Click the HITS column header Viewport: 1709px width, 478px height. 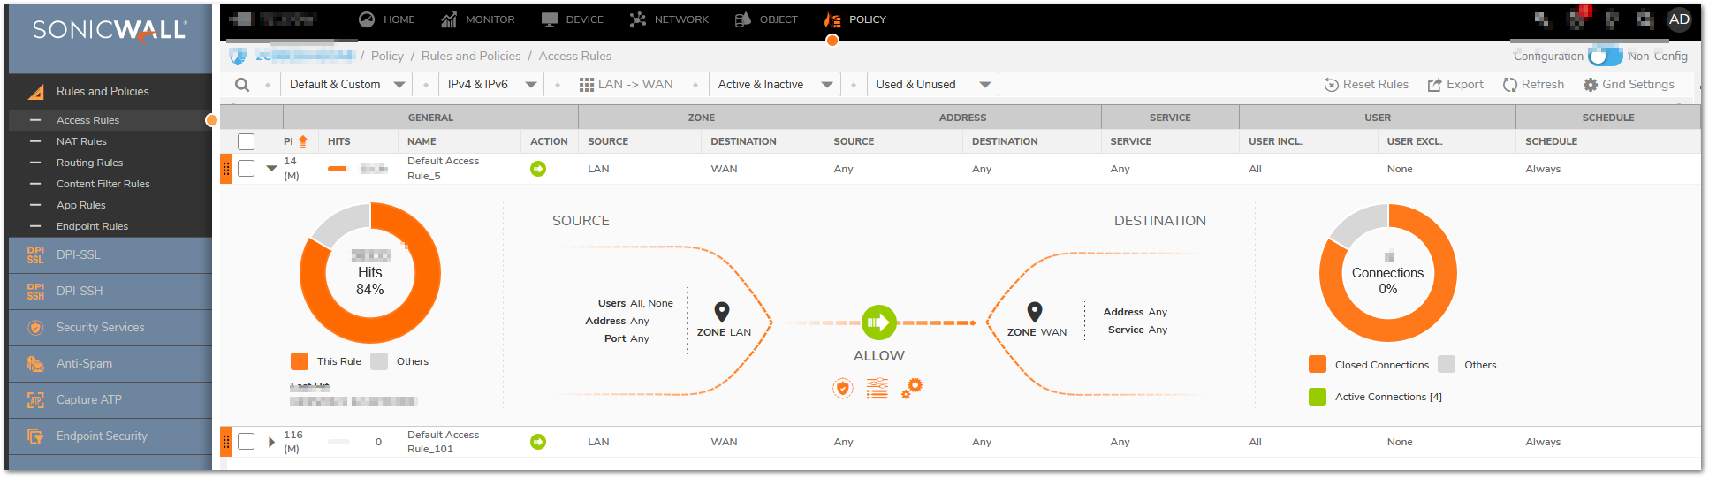click(x=339, y=141)
